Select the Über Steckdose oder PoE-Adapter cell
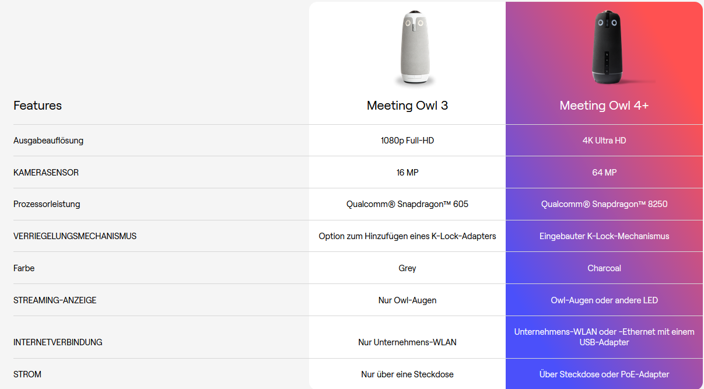Screen dimensions: 704x389 coord(604,374)
